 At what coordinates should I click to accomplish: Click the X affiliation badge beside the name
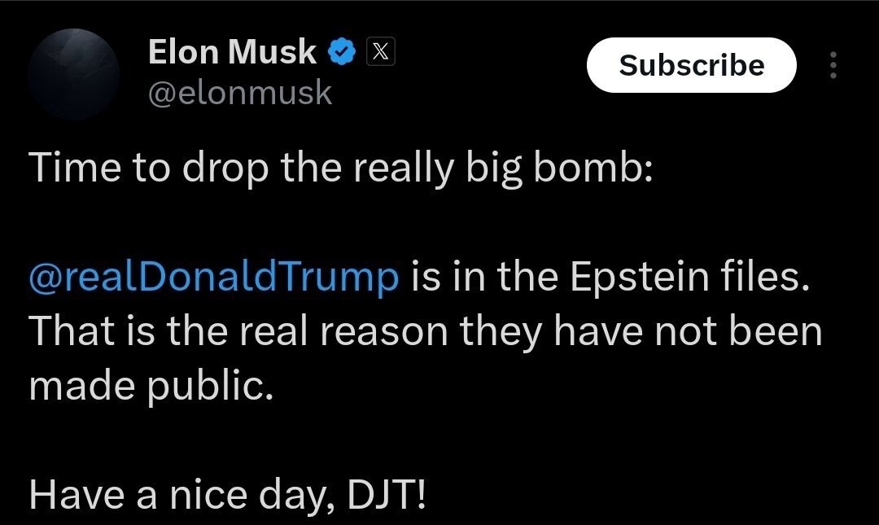[x=382, y=53]
